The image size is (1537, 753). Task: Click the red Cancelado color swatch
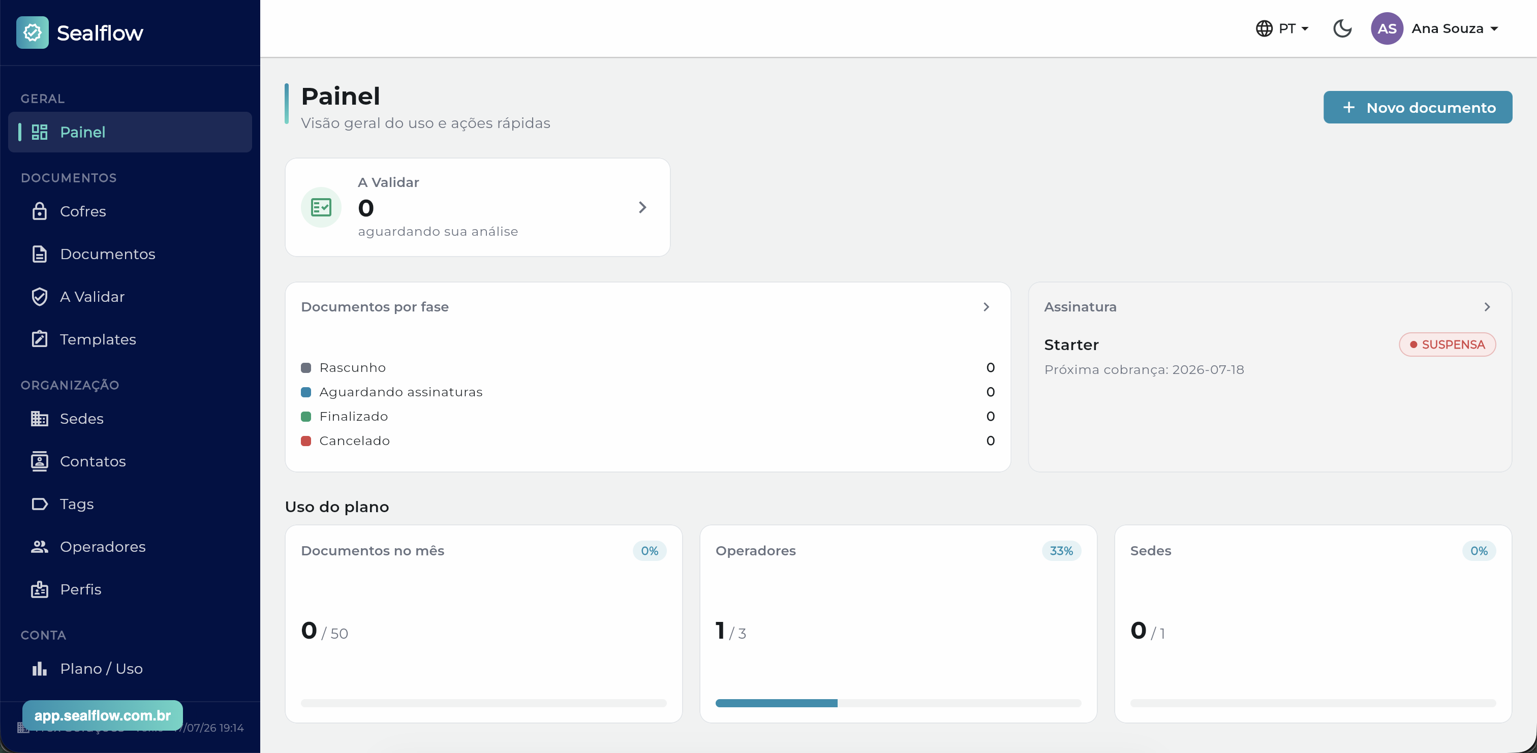306,441
